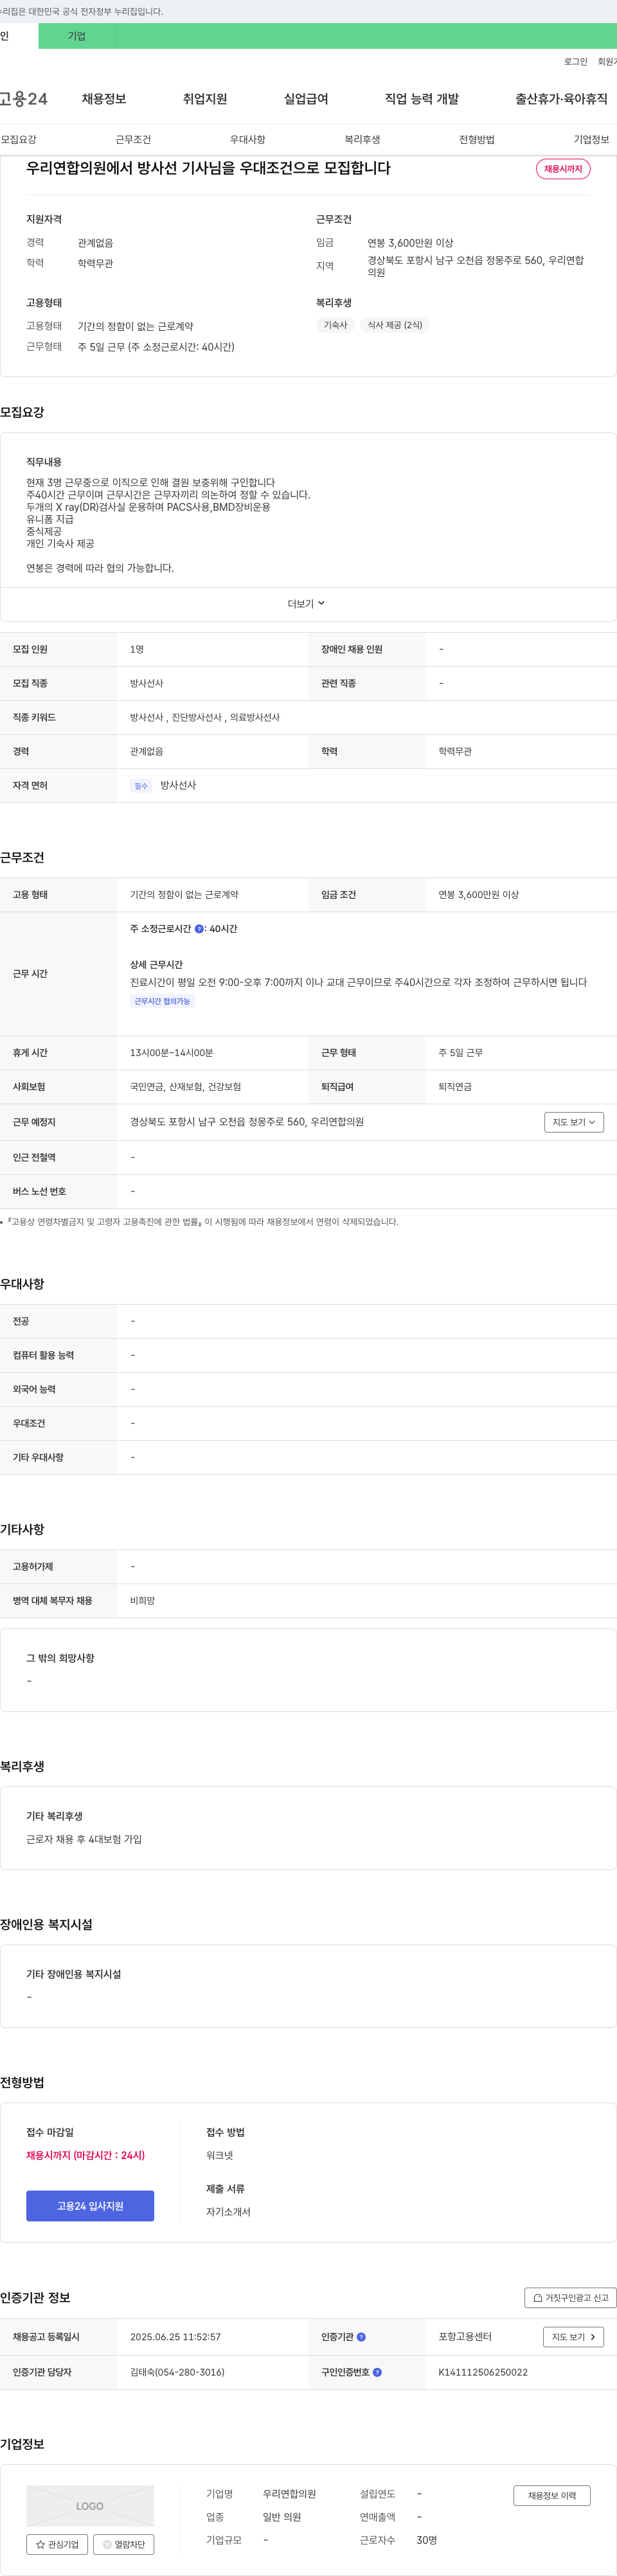This screenshot has height=2576, width=617.
Task: Jump to 모집요강 section tab
Action: point(18,139)
